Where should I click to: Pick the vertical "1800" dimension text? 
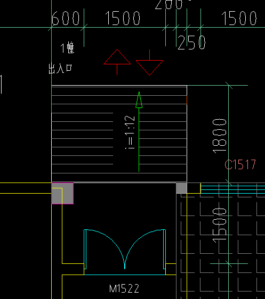[219, 136]
